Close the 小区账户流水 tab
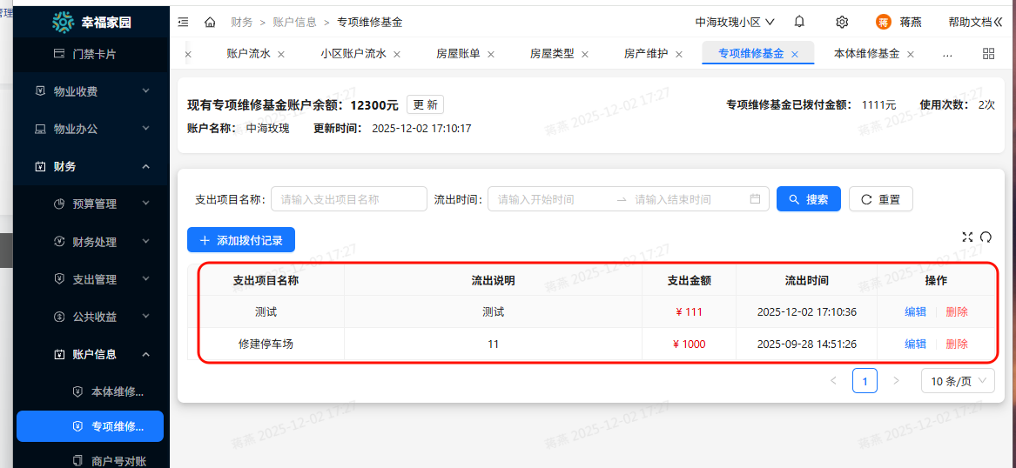The height and width of the screenshot is (468, 1016). [x=396, y=55]
